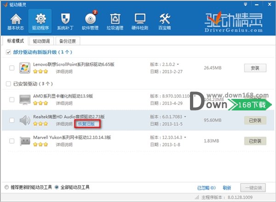Image resolution: width=276 pixels, height=202 pixels.
Task: Click the 95.60MB size value
Action: [x=213, y=120]
